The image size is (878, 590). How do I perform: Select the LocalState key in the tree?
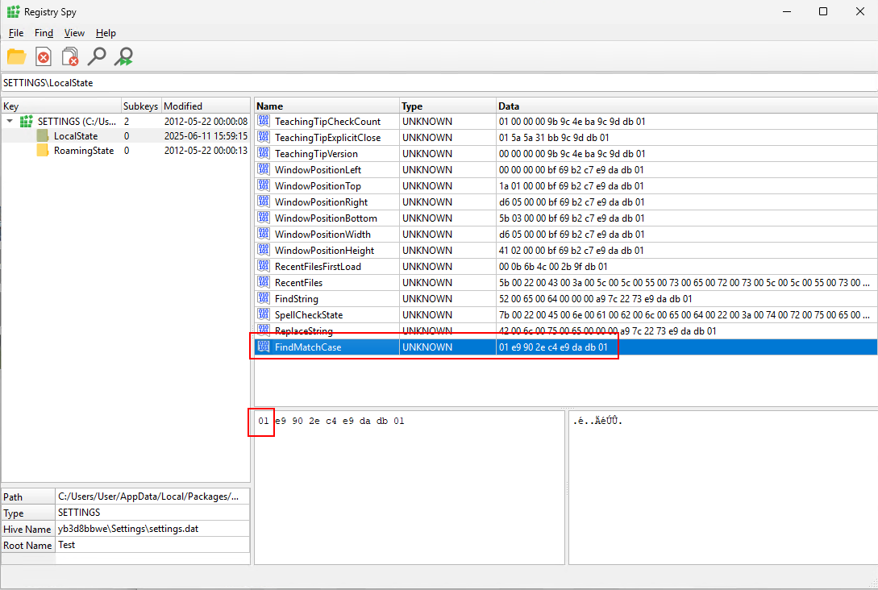click(x=76, y=136)
